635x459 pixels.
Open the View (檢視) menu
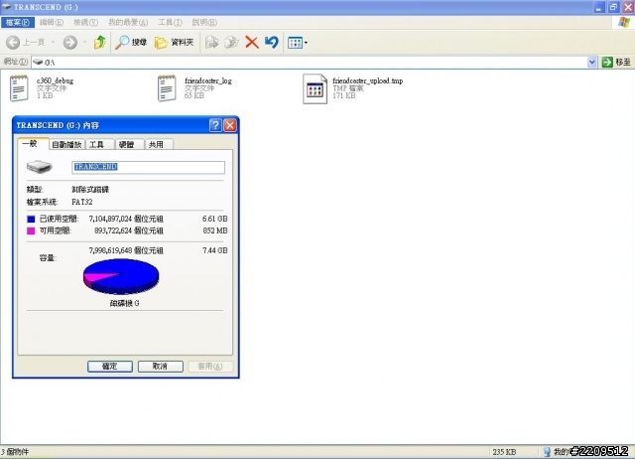86,22
